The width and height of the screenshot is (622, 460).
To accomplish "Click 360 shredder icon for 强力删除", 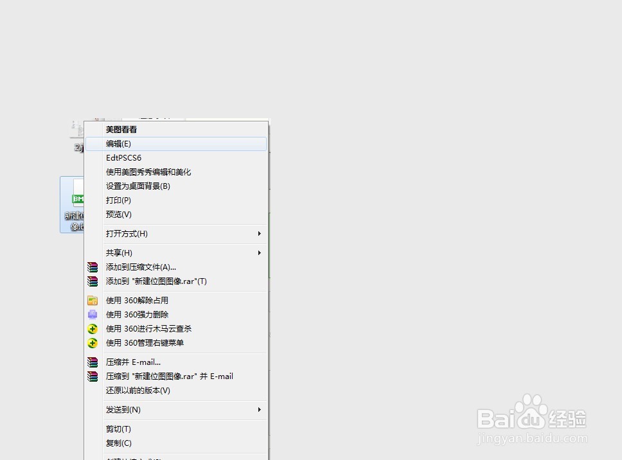I will tap(93, 314).
